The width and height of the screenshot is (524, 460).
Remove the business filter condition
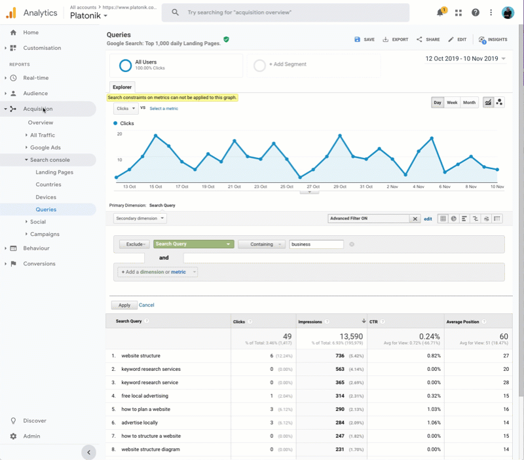[352, 244]
